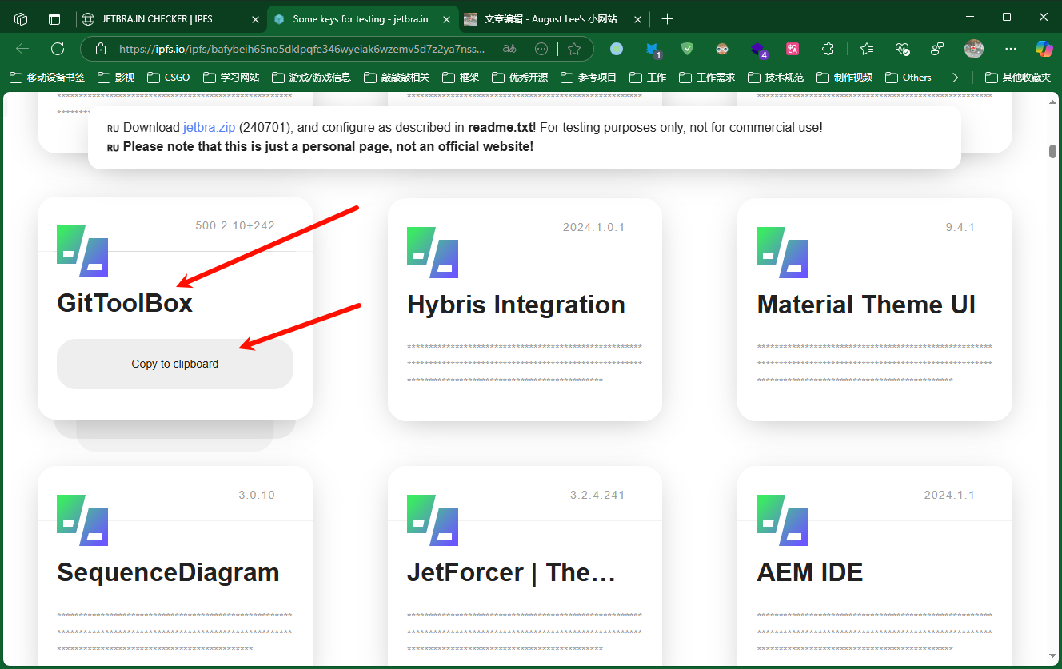The height and width of the screenshot is (669, 1062).
Task: View site information via the lock icon
Action: pos(101,49)
